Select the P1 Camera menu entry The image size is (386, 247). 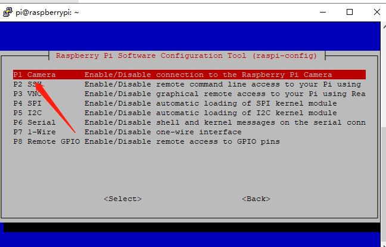(x=189, y=75)
